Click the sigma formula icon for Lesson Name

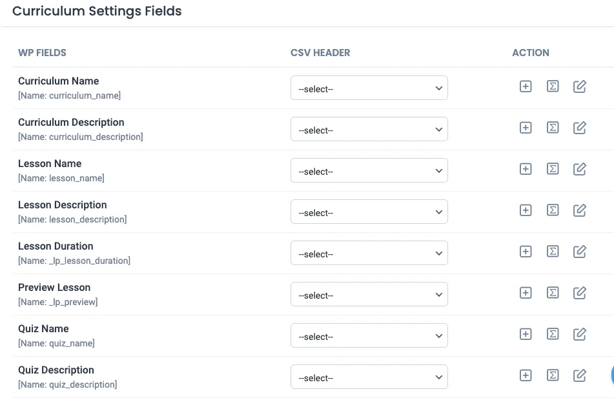coord(553,169)
